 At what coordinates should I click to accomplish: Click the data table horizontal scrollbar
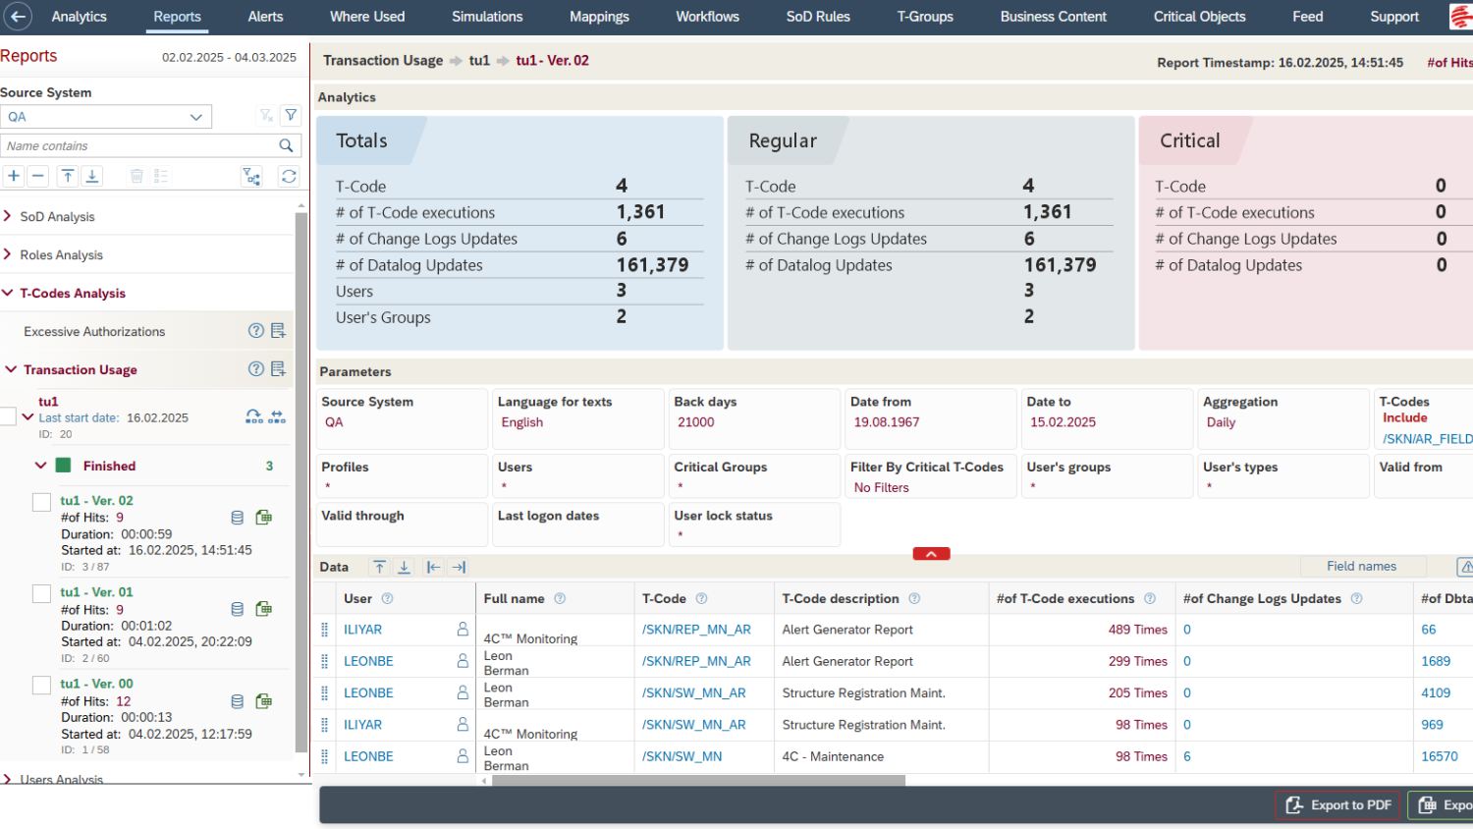coord(697,781)
